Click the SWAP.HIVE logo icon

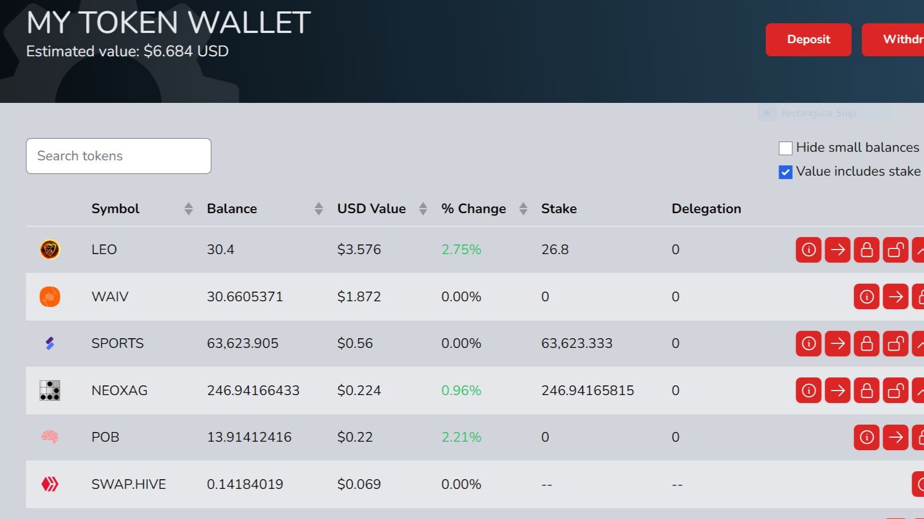[x=50, y=484]
